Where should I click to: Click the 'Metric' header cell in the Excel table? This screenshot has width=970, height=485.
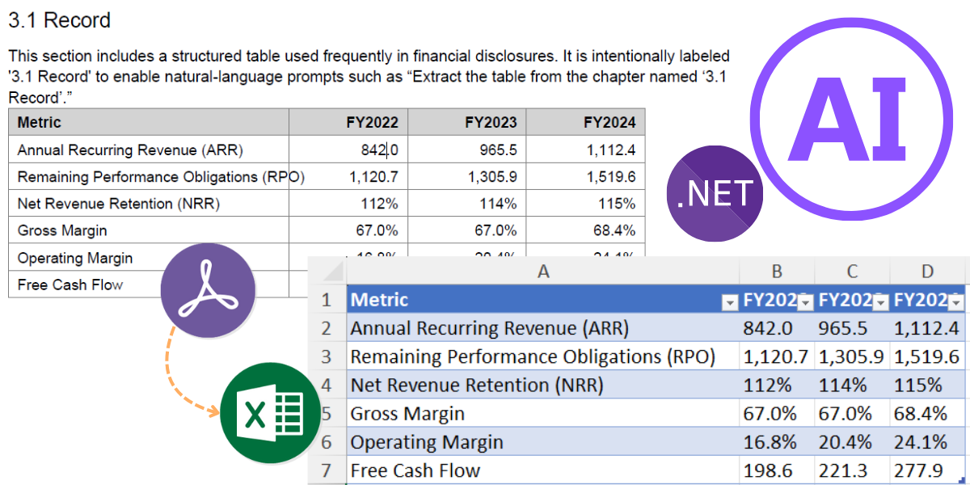pyautogui.click(x=542, y=300)
